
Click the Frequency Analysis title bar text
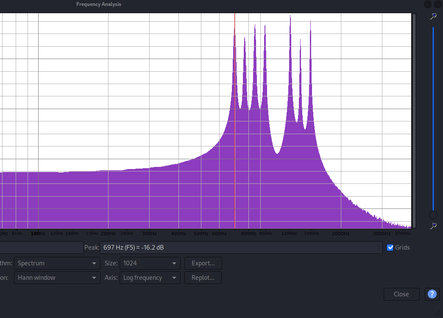point(98,4)
